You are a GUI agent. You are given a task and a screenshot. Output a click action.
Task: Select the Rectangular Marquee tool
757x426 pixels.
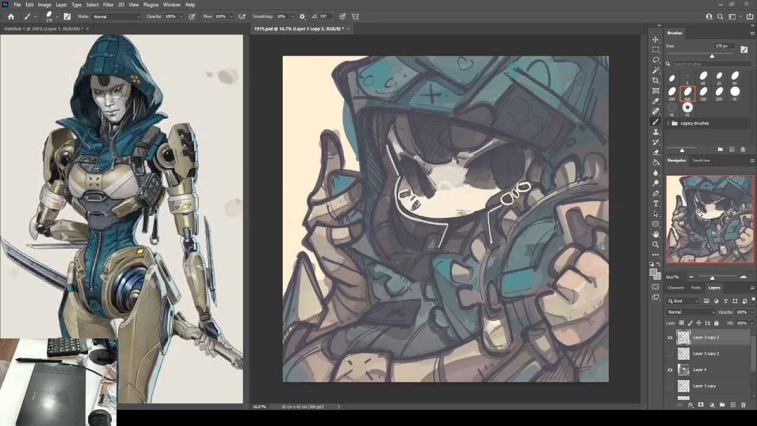656,50
